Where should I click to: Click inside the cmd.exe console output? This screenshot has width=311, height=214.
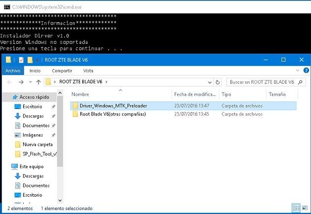tap(155, 34)
